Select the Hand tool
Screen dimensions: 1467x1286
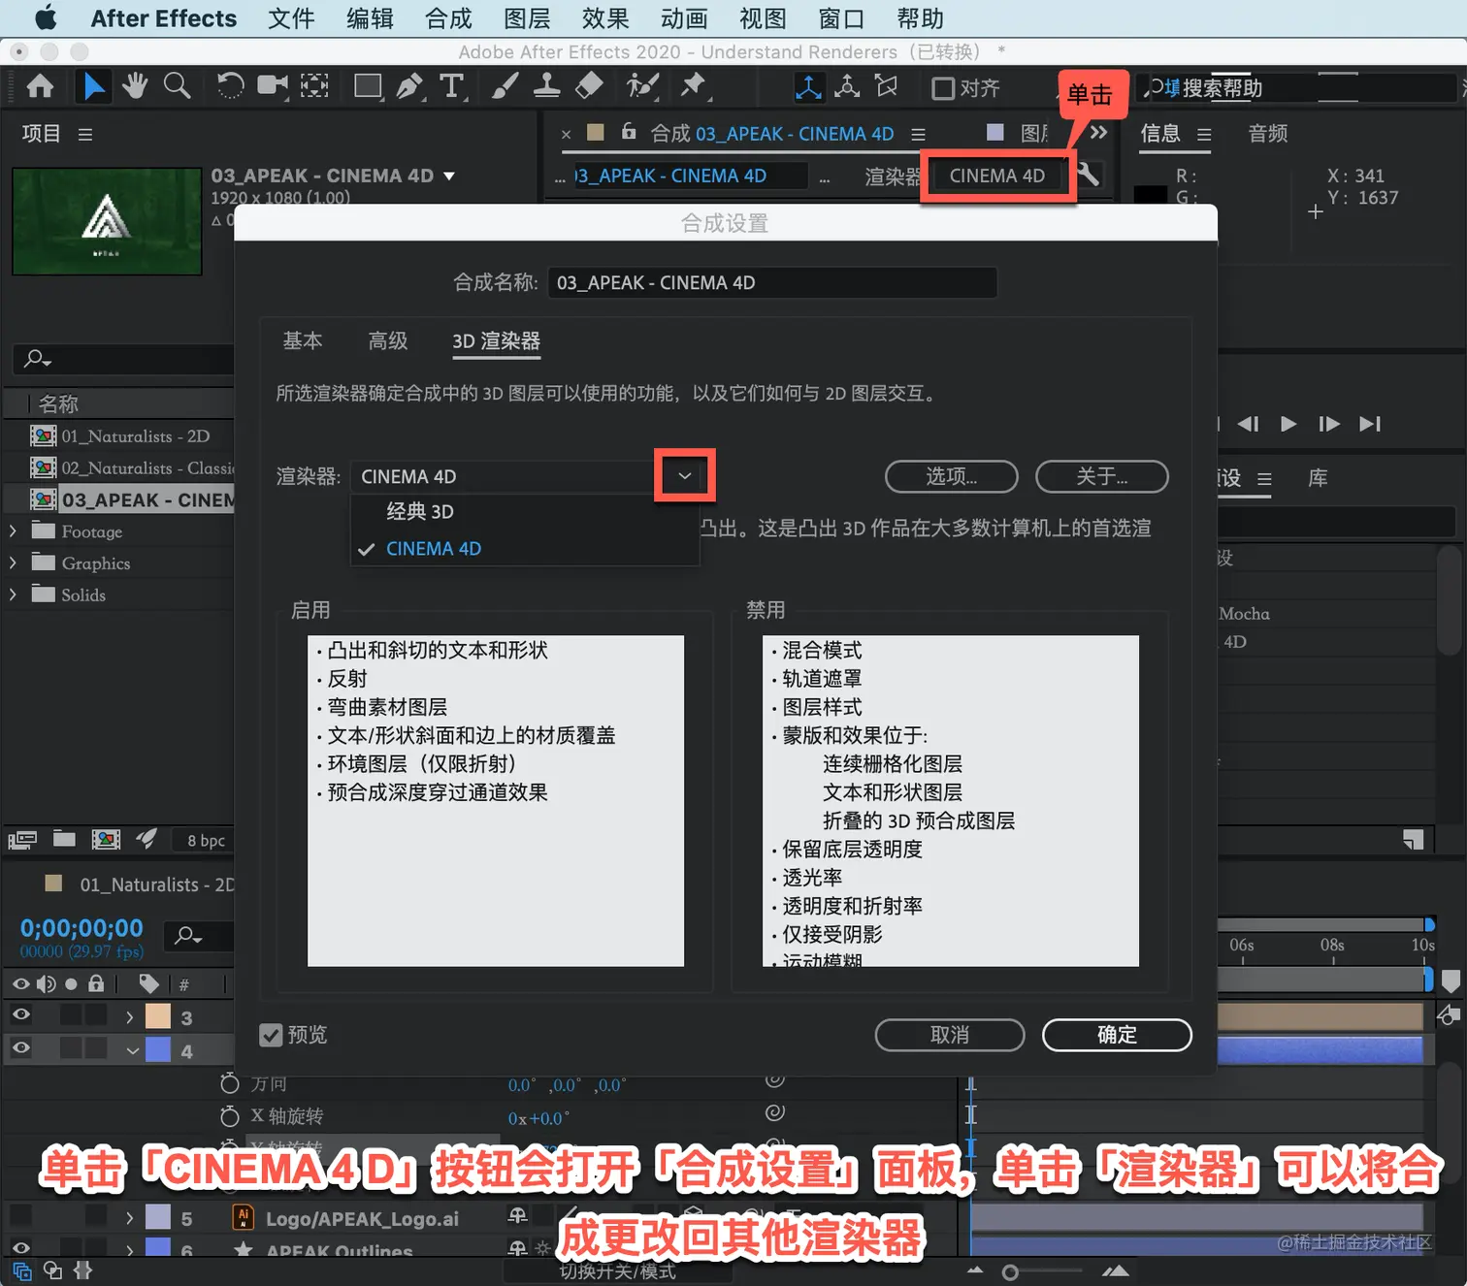(135, 87)
